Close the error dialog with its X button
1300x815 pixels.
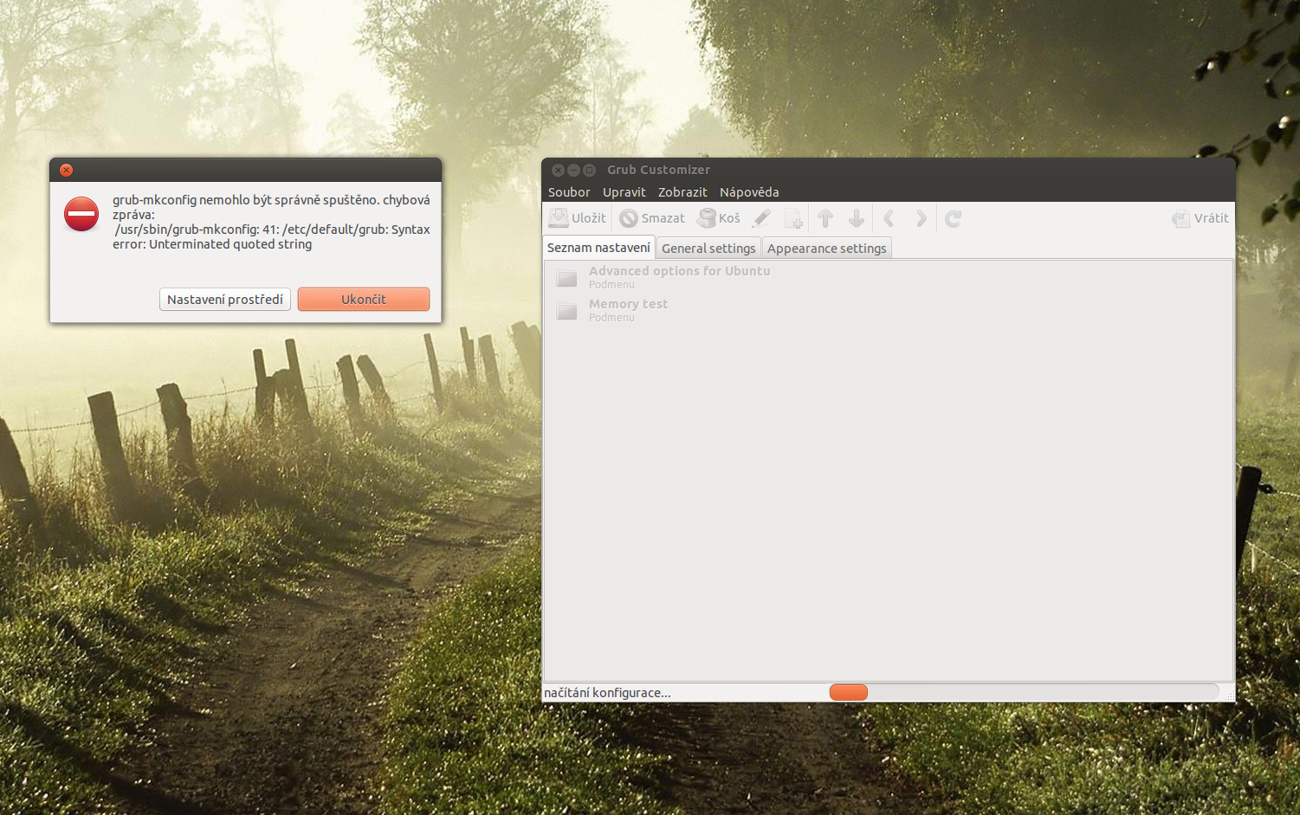click(x=67, y=170)
